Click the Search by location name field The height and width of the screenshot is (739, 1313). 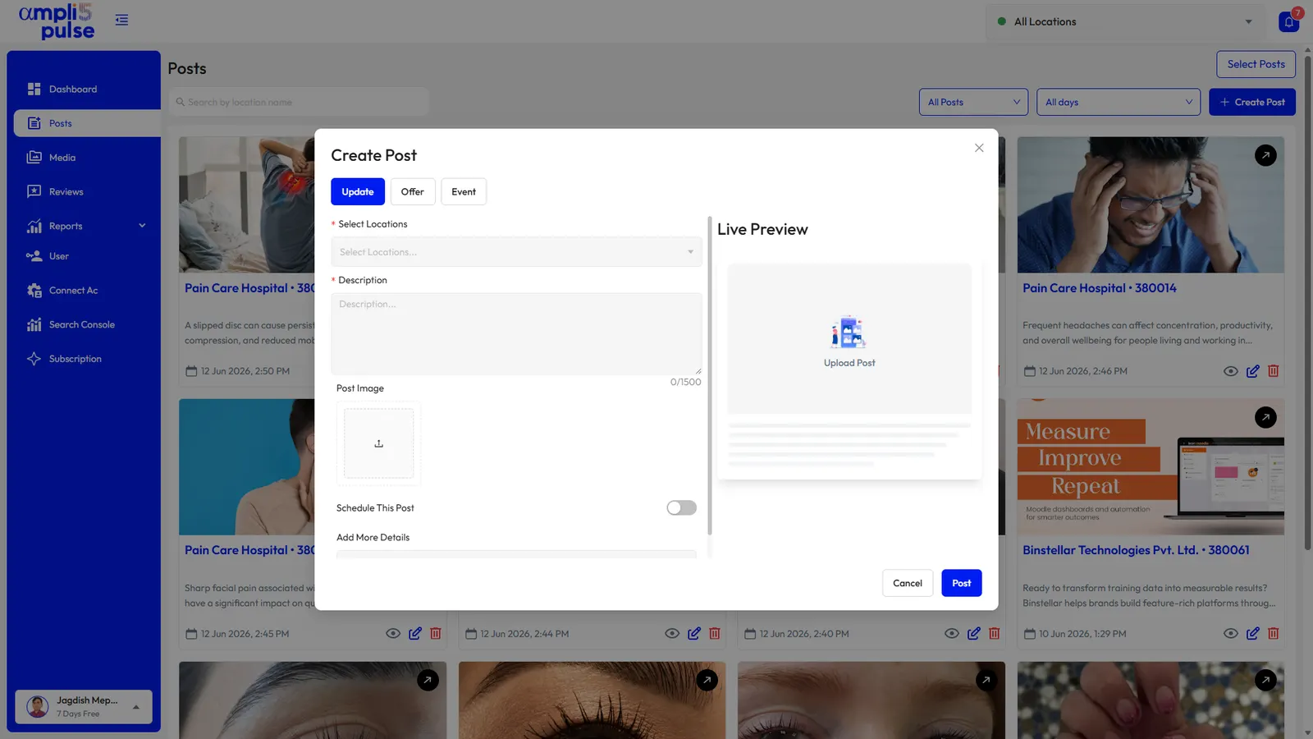pyautogui.click(x=299, y=103)
